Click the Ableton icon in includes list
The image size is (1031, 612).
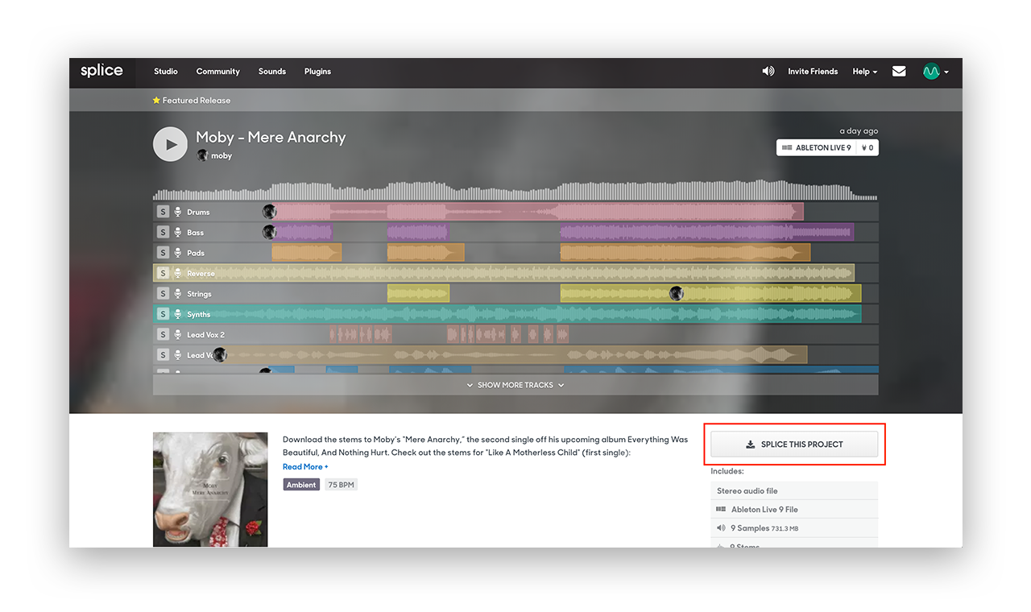tap(721, 509)
